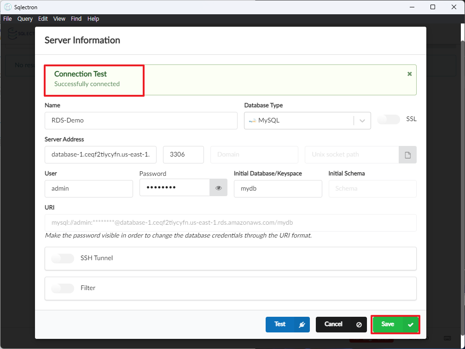Viewport: 465px width, 349px height.
Task: Click the URI field with the mysql connection string
Action: (x=230, y=223)
